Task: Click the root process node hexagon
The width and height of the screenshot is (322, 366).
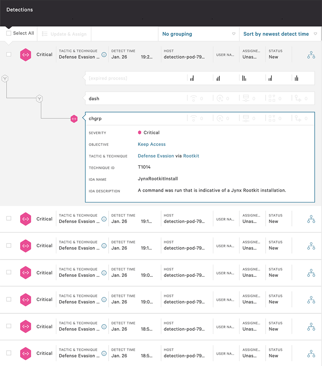Action: pos(5,78)
